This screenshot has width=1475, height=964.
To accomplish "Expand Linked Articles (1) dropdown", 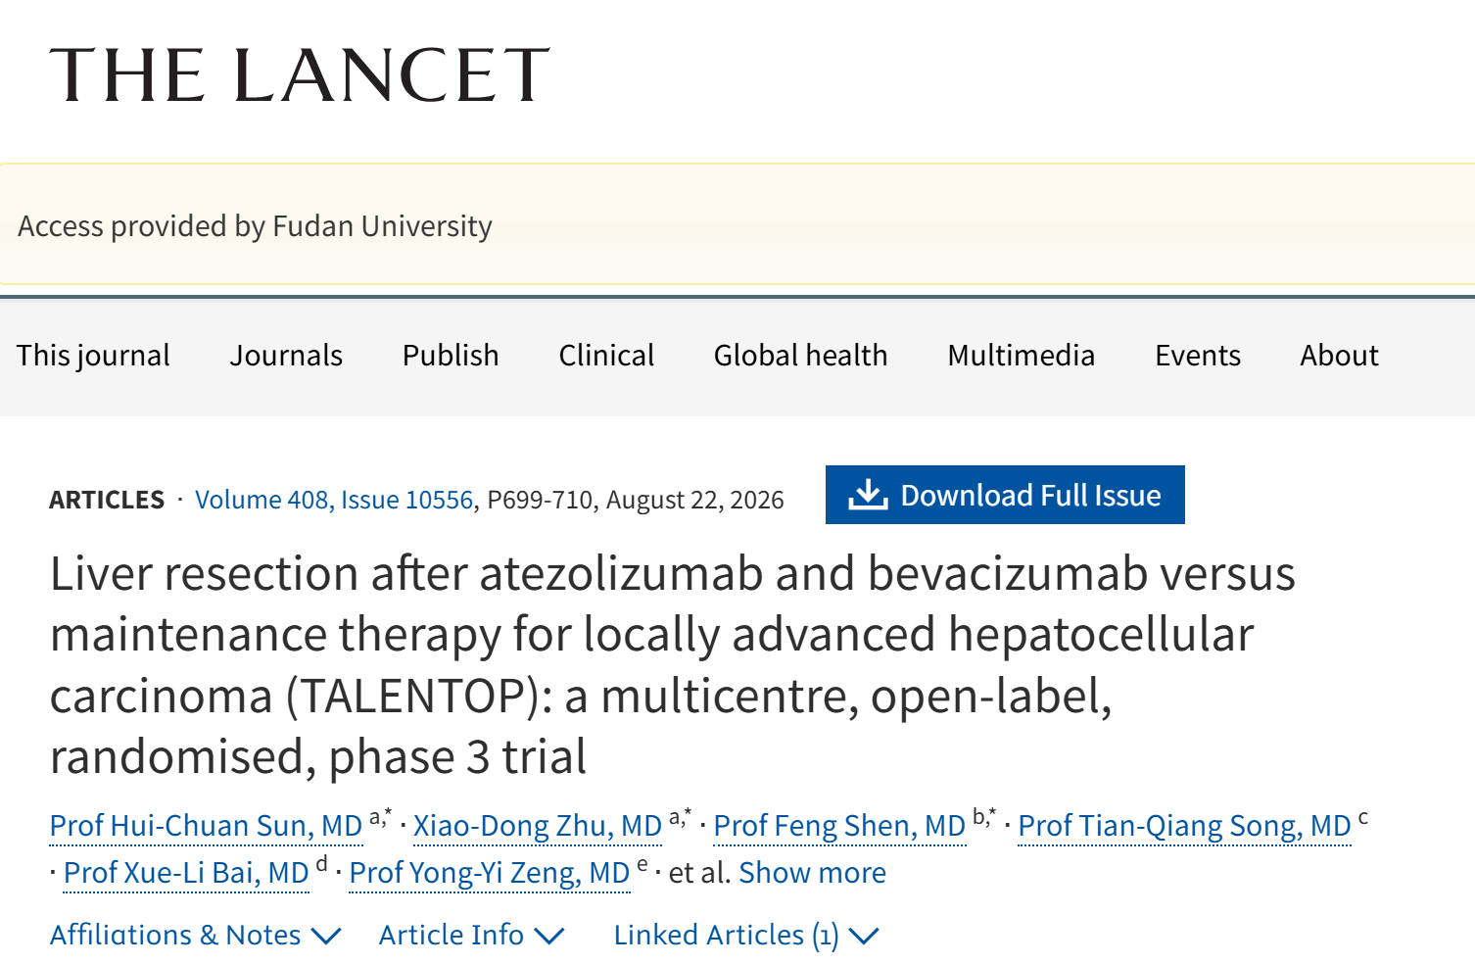I will (746, 936).
